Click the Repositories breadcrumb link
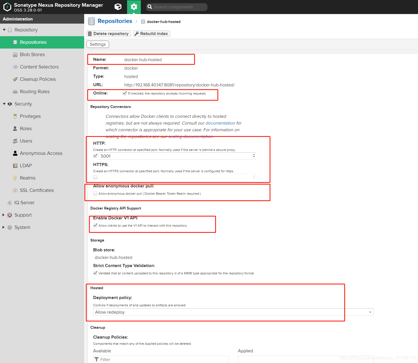 coord(115,21)
